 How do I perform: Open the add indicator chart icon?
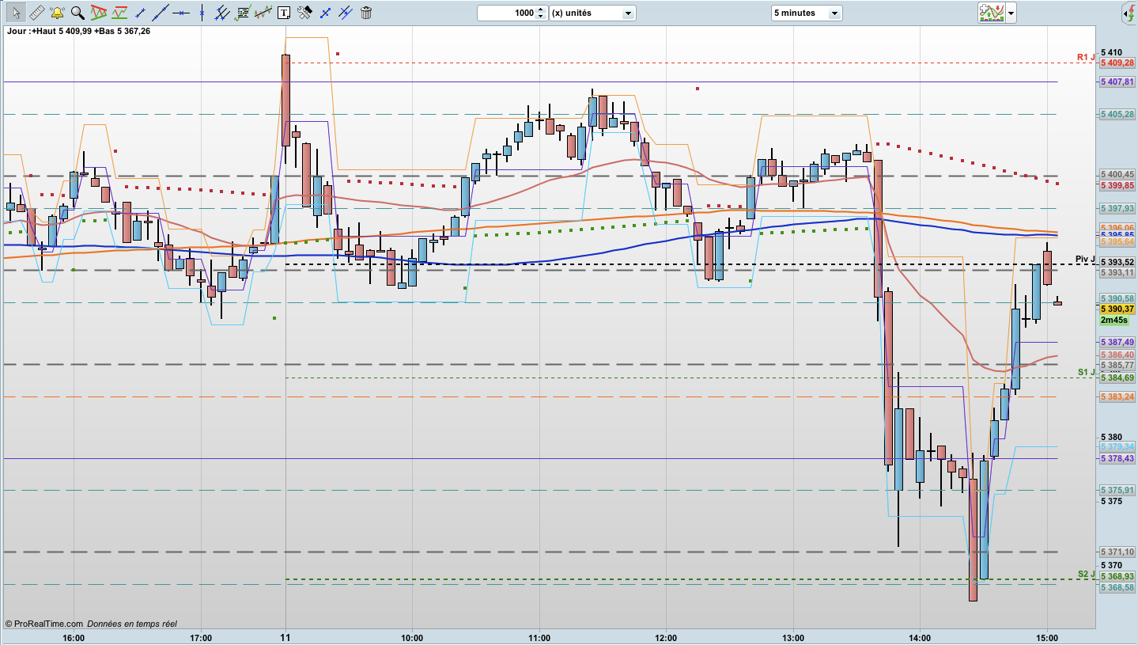991,13
